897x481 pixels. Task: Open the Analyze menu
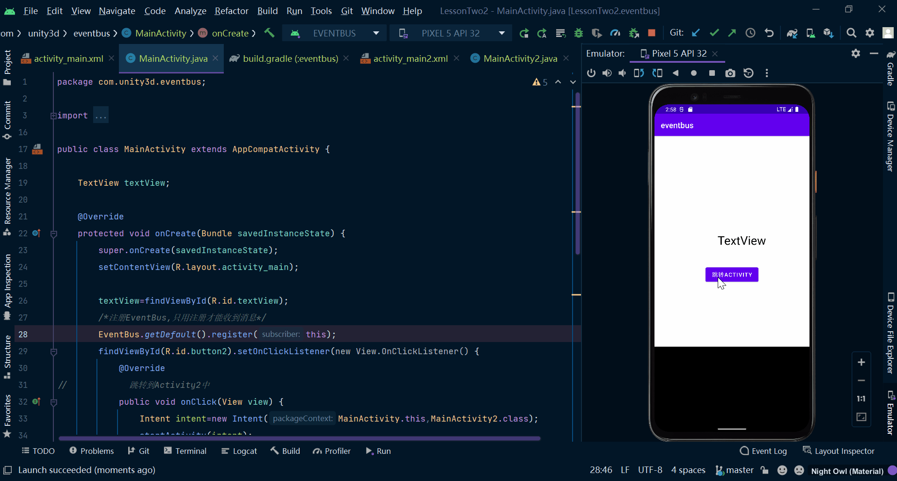[190, 10]
